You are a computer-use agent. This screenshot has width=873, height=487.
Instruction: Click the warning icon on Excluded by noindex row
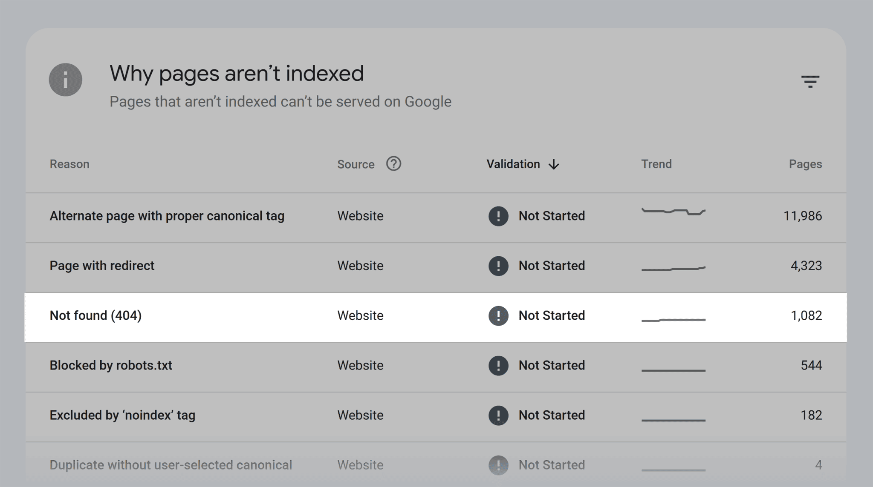[498, 415]
